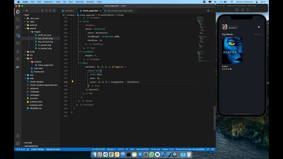Click Go Live in the status bar

[156, 149]
